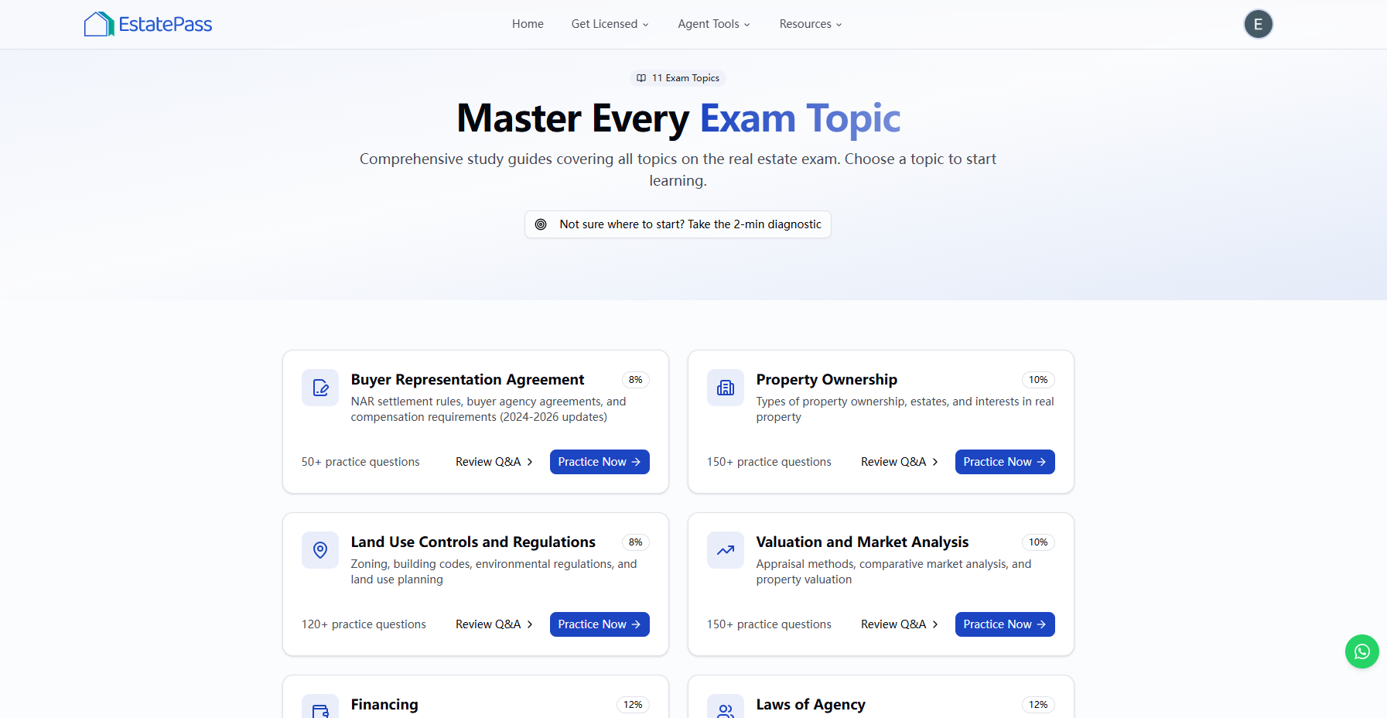Expand the Resources dropdown menu
The height and width of the screenshot is (718, 1387).
(x=810, y=24)
